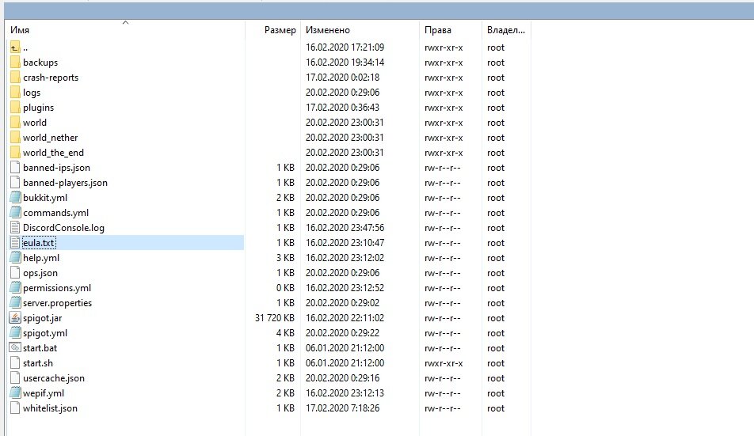Viewport: 754px width, 436px height.
Task: Click the 0 KB size of permissions.yml
Action: 285,288
